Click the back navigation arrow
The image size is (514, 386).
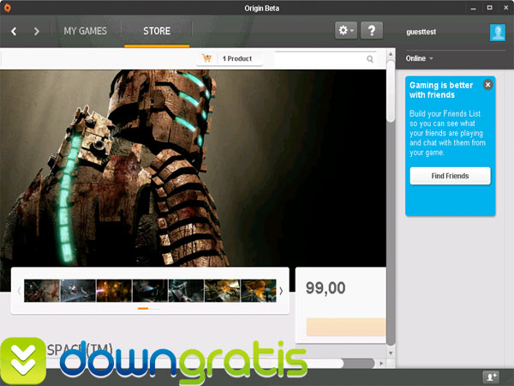click(15, 32)
